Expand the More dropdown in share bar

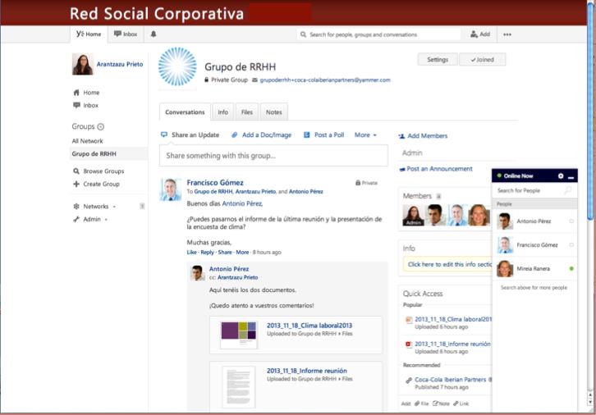(365, 135)
